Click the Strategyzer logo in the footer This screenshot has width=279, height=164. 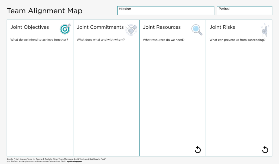75,162
